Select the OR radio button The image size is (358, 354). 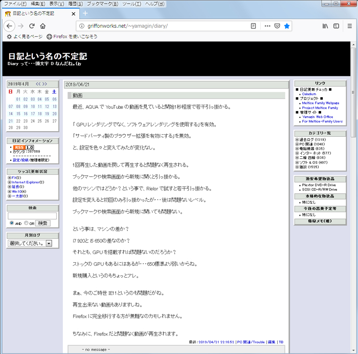(x=26, y=223)
